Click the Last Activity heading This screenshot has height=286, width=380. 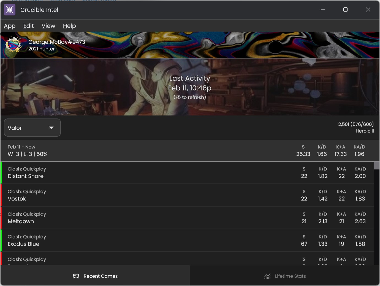190,78
